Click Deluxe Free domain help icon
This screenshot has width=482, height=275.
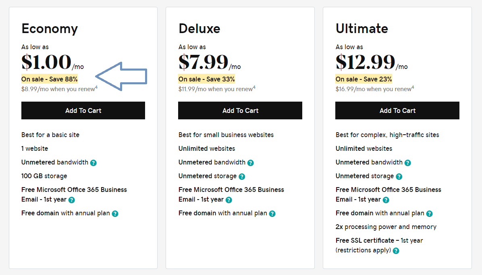point(272,213)
